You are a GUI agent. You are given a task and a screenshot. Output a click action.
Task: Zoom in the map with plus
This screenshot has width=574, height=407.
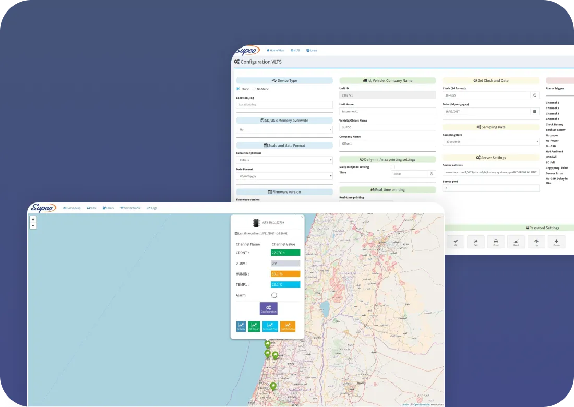[33, 219]
